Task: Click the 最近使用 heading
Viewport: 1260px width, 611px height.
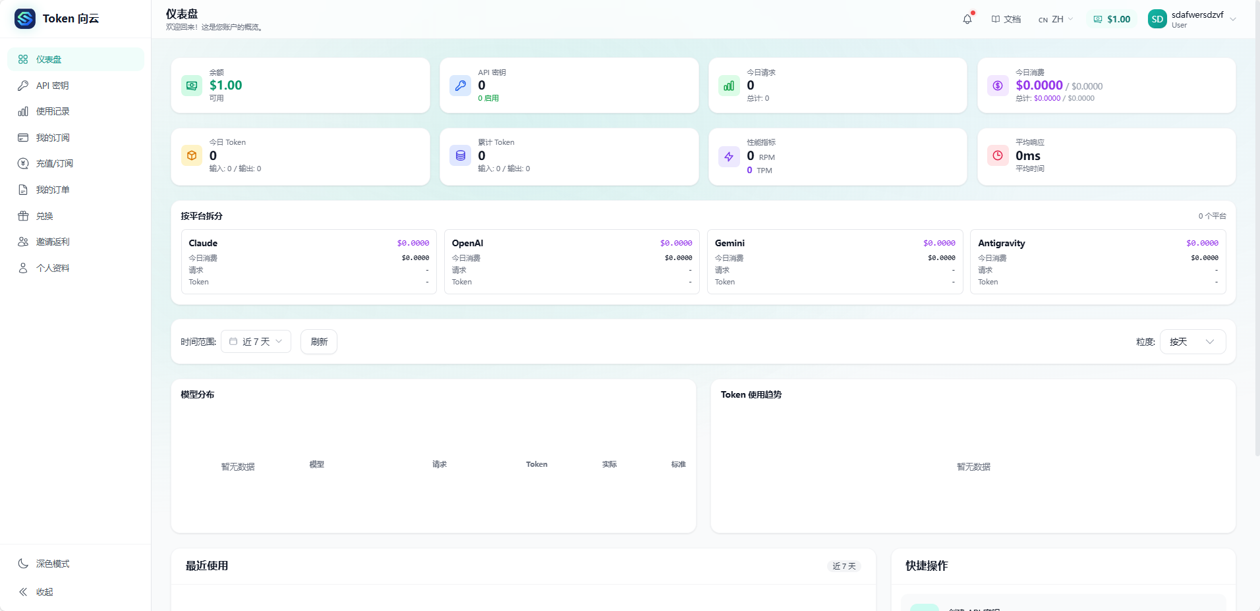Action: tap(207, 566)
